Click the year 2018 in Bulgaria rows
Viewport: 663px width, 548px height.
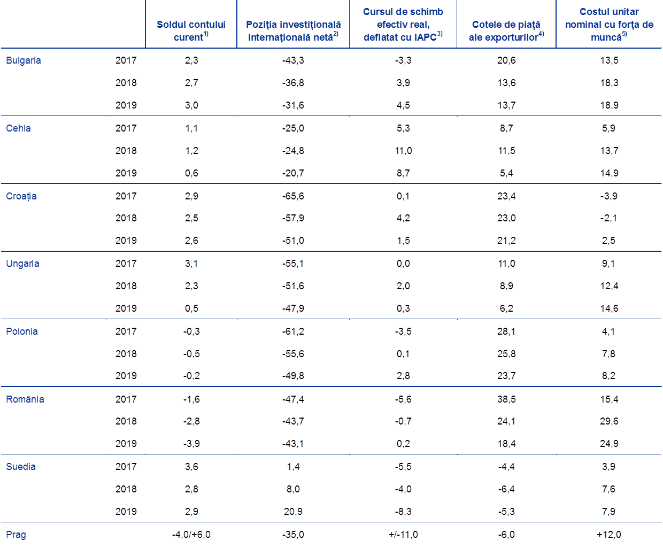coord(126,83)
